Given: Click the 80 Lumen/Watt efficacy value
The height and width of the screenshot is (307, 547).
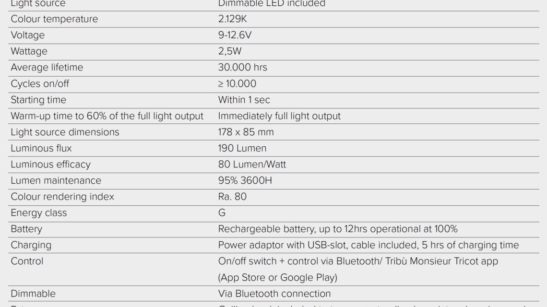Looking at the screenshot, I should [x=251, y=165].
